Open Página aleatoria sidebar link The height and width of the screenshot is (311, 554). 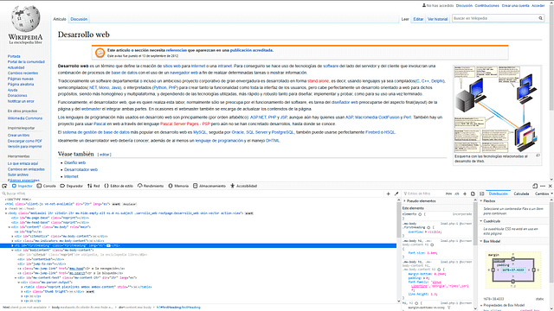click(x=21, y=85)
